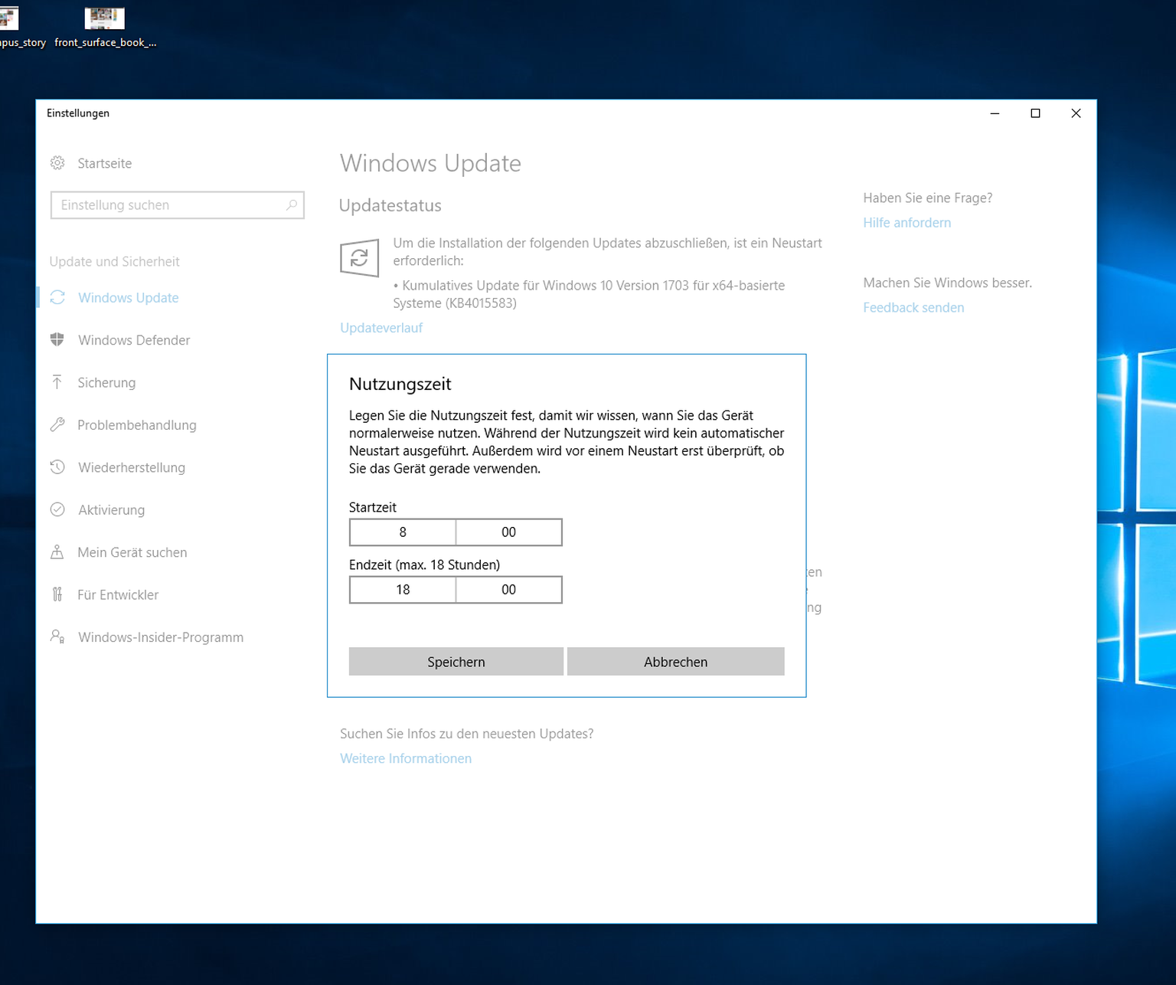The image size is (1176, 985).
Task: Open the Updateverlauf link
Action: click(x=381, y=328)
